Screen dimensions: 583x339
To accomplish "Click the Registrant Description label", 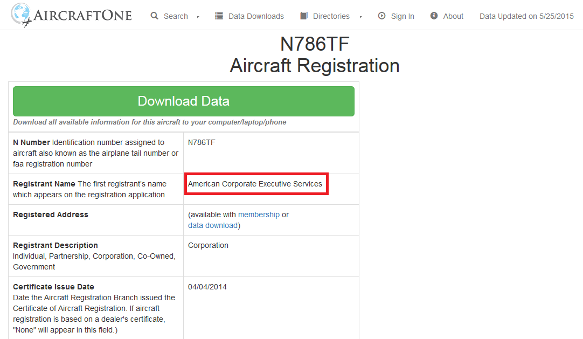I will [x=55, y=245].
